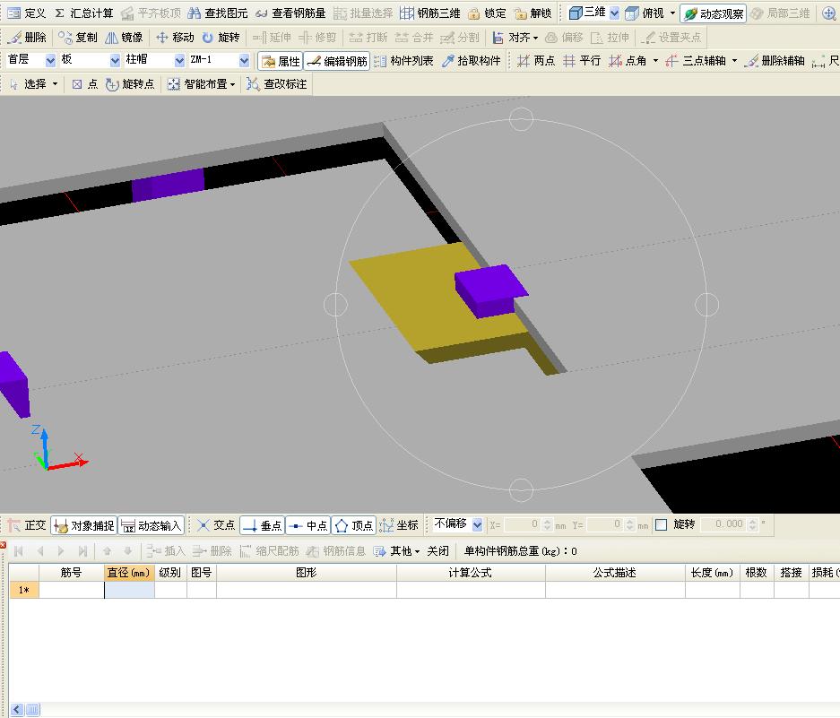Open 查看钢筋量 rebar quantity view

tap(290, 13)
